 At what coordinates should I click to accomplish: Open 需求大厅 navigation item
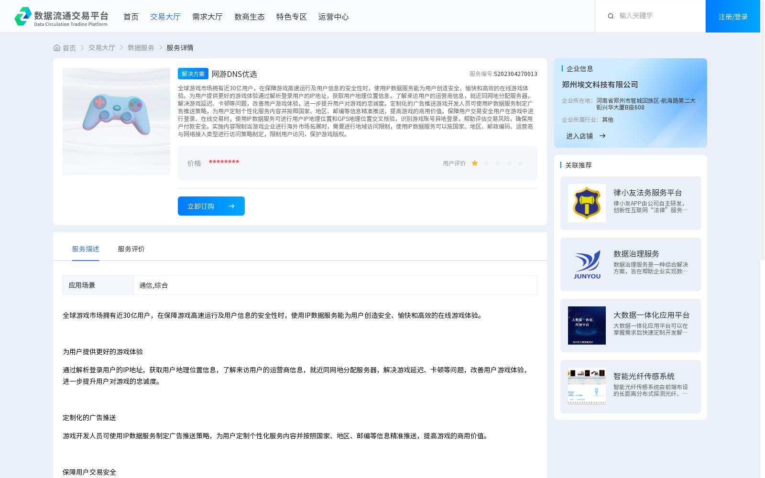click(x=208, y=17)
